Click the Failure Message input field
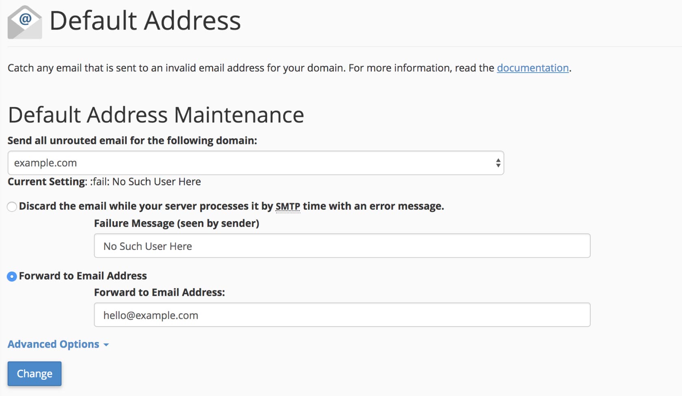Image resolution: width=682 pixels, height=396 pixels. [x=342, y=246]
